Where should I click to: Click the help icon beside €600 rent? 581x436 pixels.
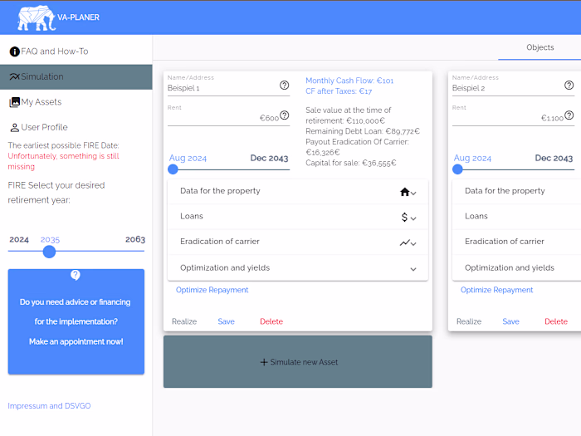click(x=284, y=115)
